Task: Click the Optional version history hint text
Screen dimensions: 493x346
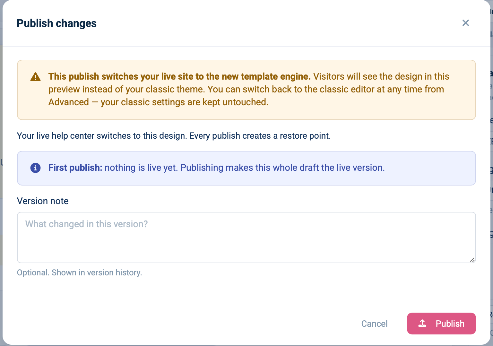Action: [x=79, y=272]
